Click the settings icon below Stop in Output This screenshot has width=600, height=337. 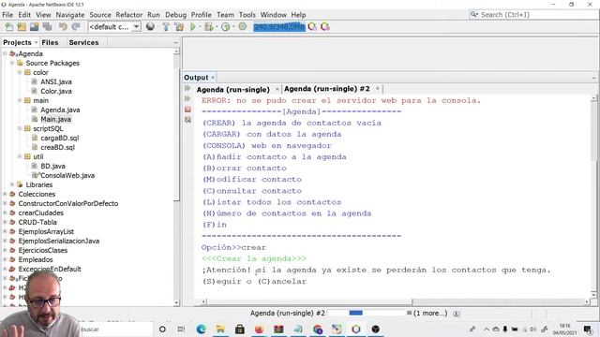(187, 120)
